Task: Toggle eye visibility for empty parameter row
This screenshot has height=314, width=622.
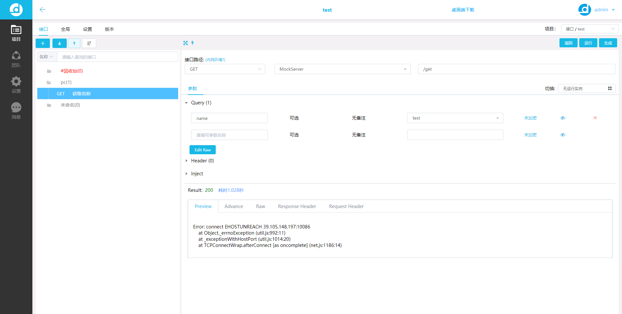Action: pyautogui.click(x=563, y=135)
